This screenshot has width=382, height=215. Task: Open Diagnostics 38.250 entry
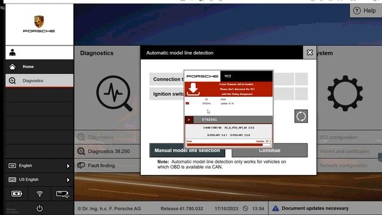pos(107,151)
